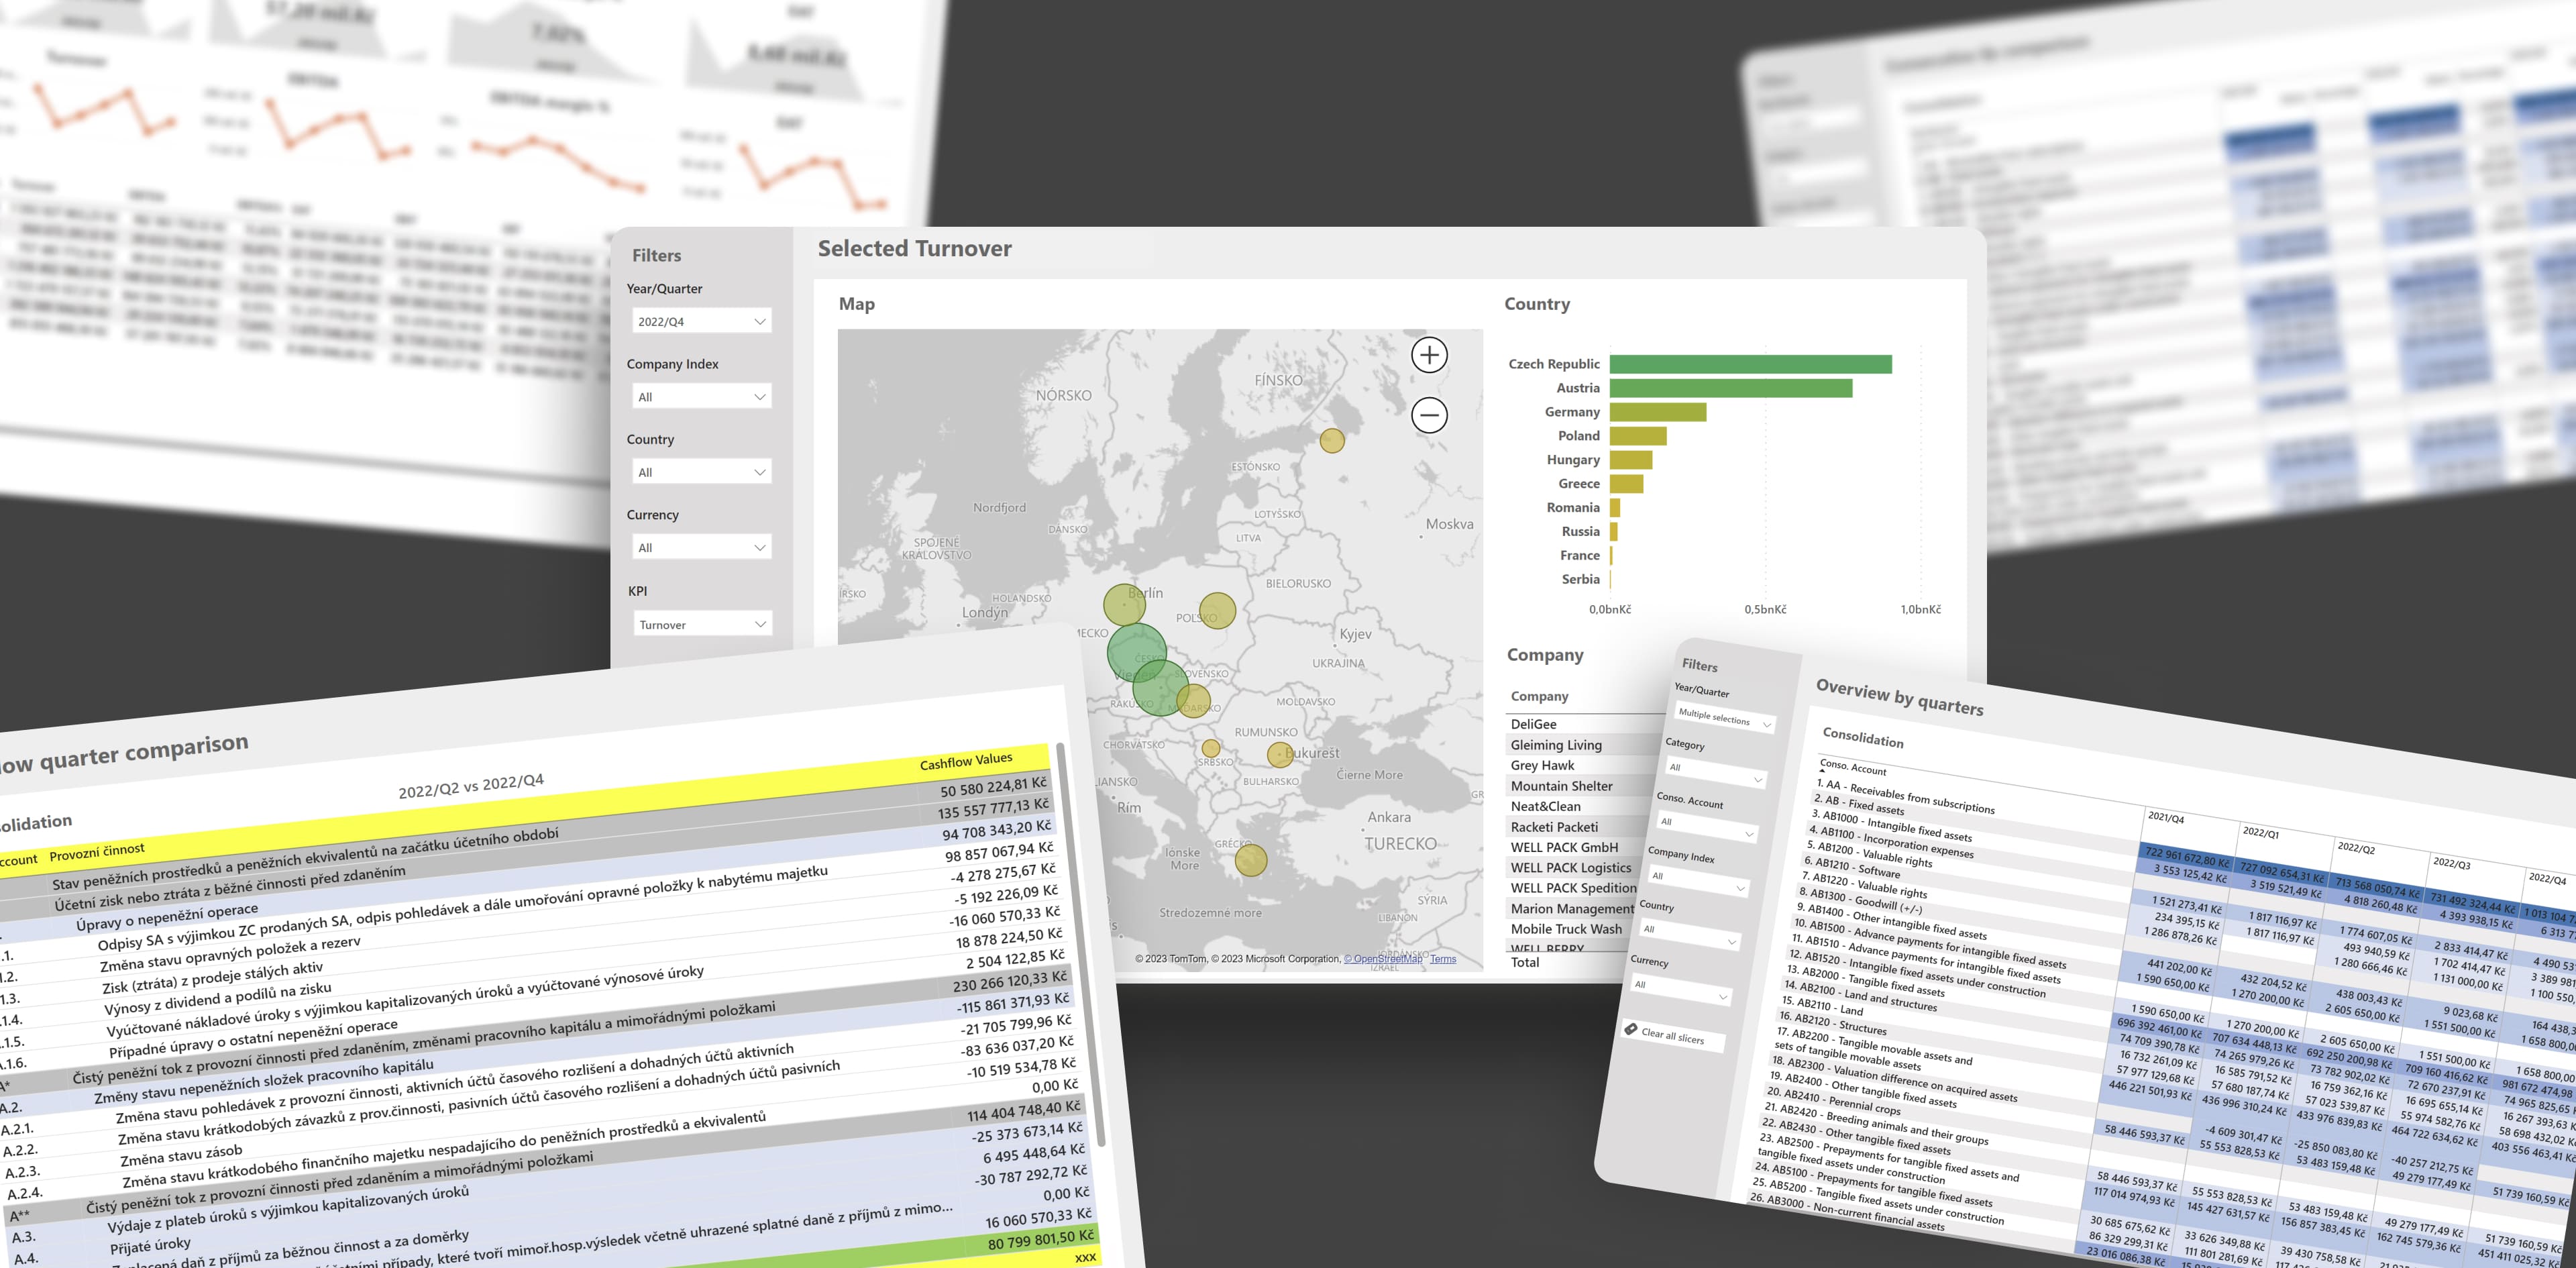Click the Clear all slicers eraser icon

[x=1631, y=1029]
